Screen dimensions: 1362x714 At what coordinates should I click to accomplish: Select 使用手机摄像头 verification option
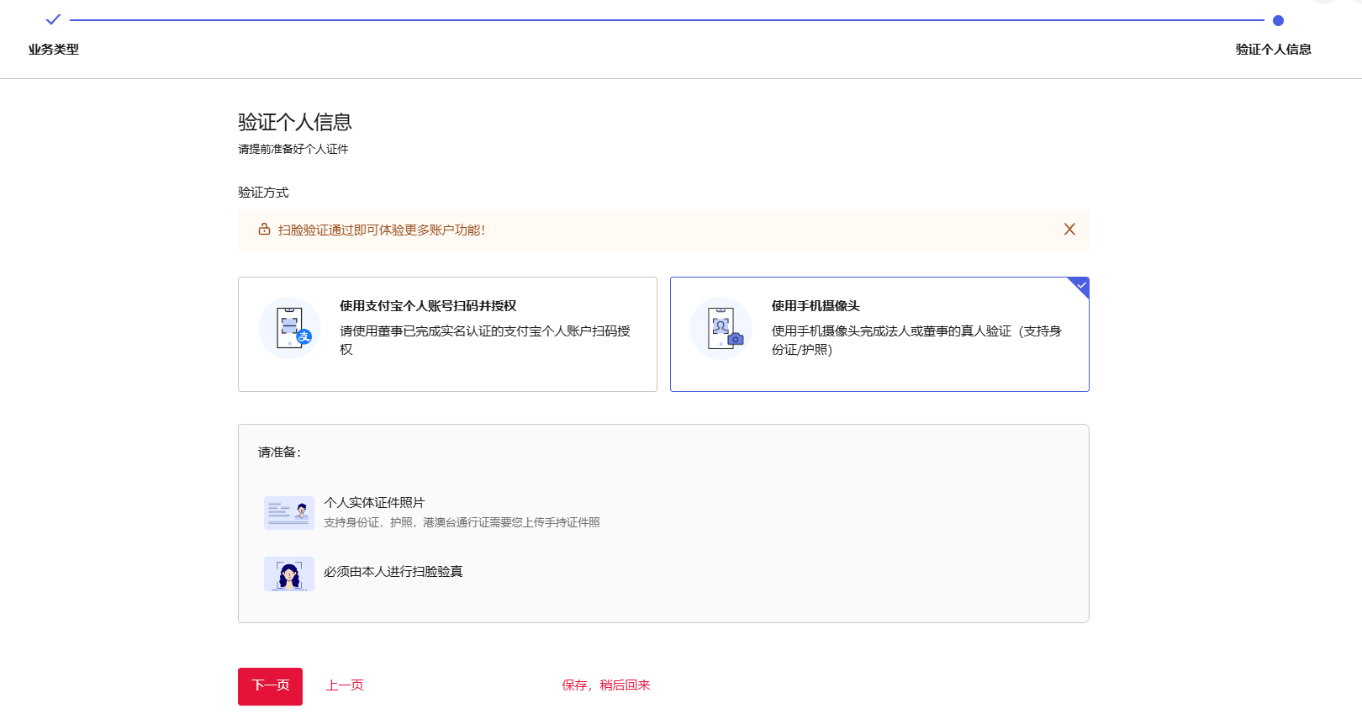879,334
